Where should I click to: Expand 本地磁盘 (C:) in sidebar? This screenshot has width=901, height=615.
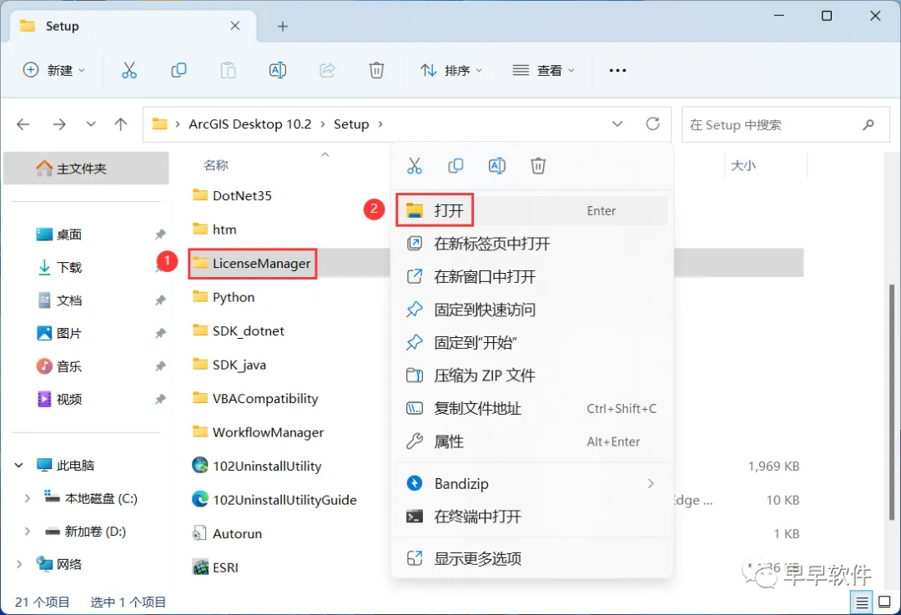[27, 498]
